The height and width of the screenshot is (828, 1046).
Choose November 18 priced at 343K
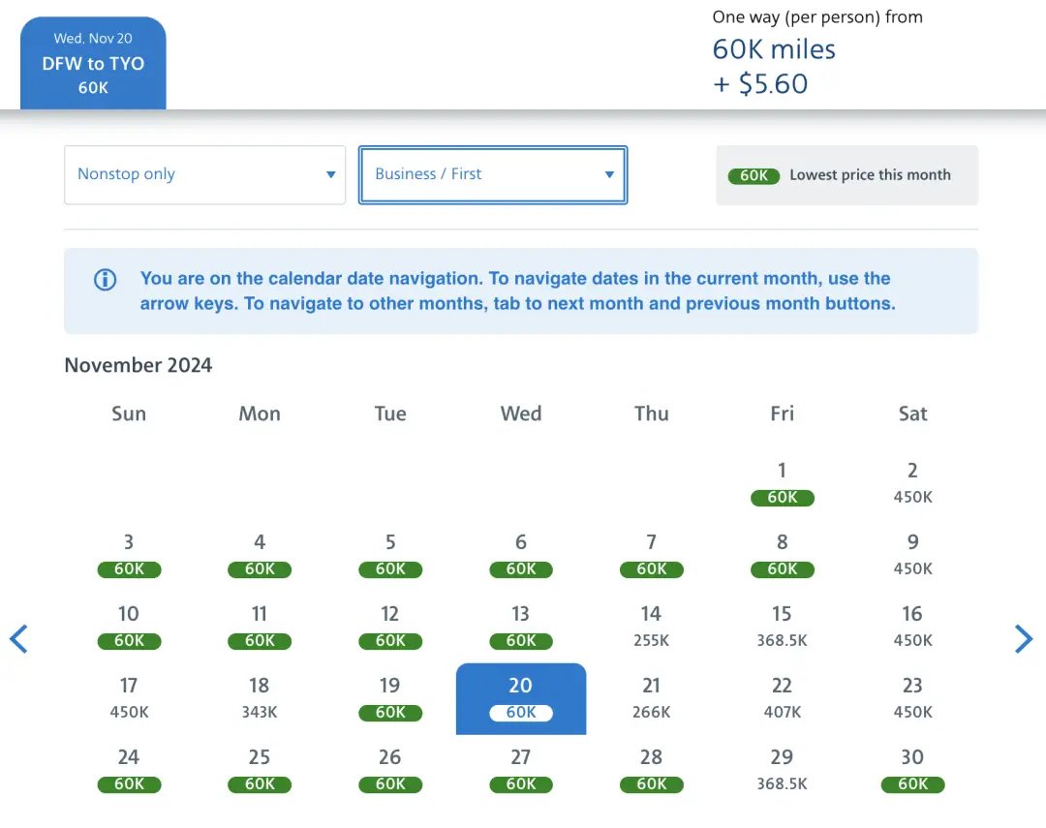pyautogui.click(x=259, y=697)
